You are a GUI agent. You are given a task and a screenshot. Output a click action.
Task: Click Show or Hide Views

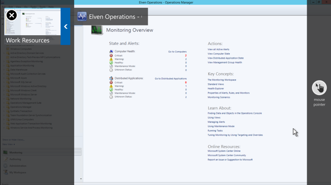(14, 140)
